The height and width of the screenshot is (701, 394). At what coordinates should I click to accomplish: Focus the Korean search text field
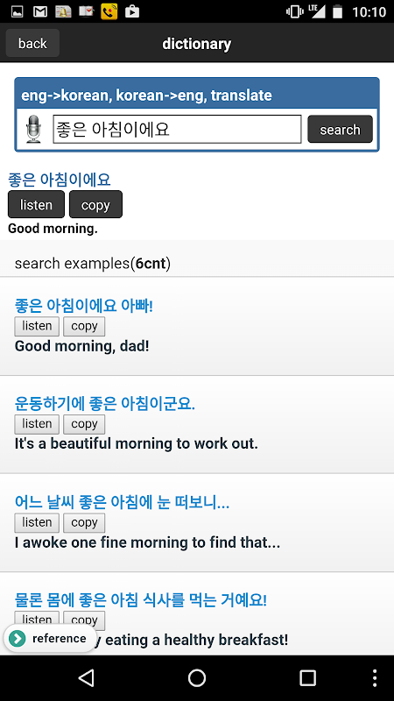tap(178, 129)
